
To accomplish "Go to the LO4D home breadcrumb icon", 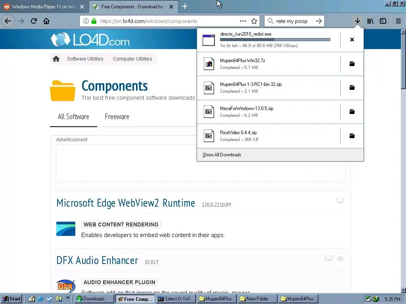I will pyautogui.click(x=56, y=59).
